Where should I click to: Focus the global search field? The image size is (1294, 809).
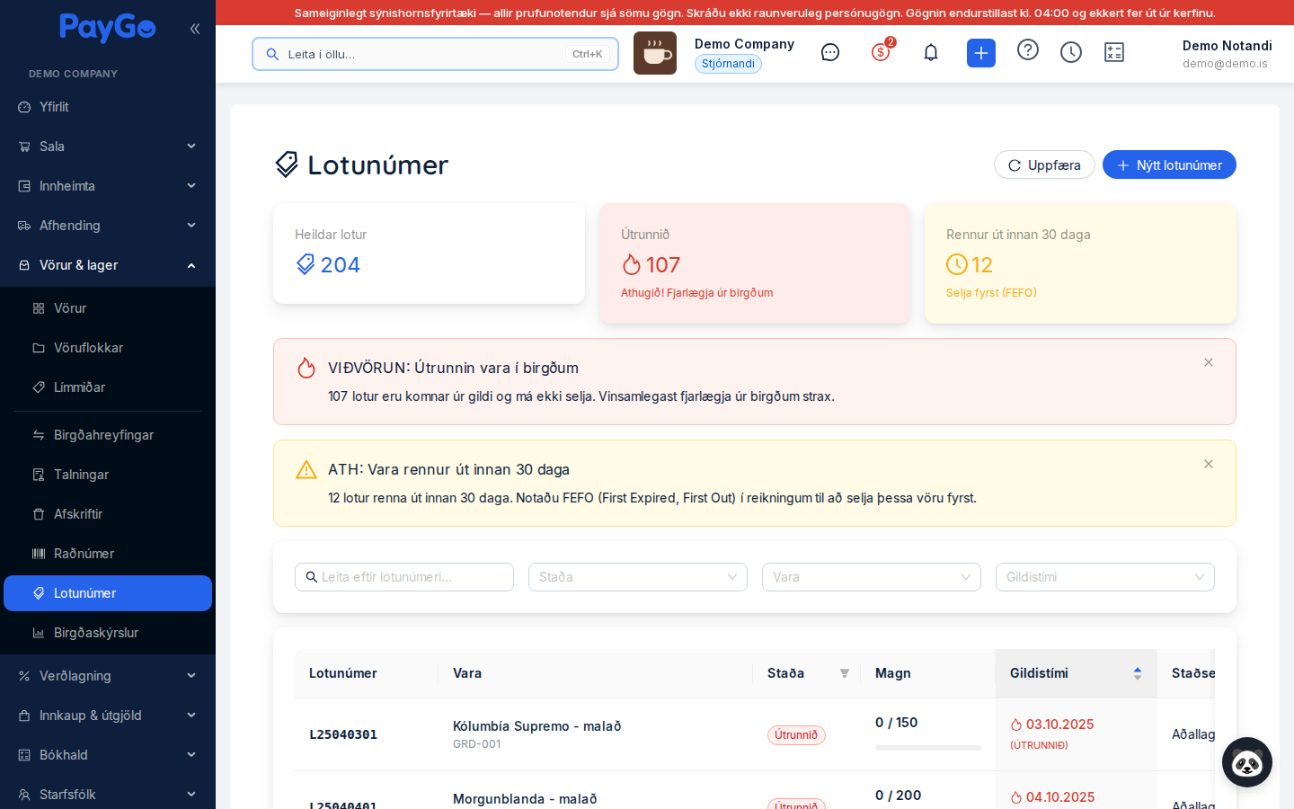coord(435,54)
